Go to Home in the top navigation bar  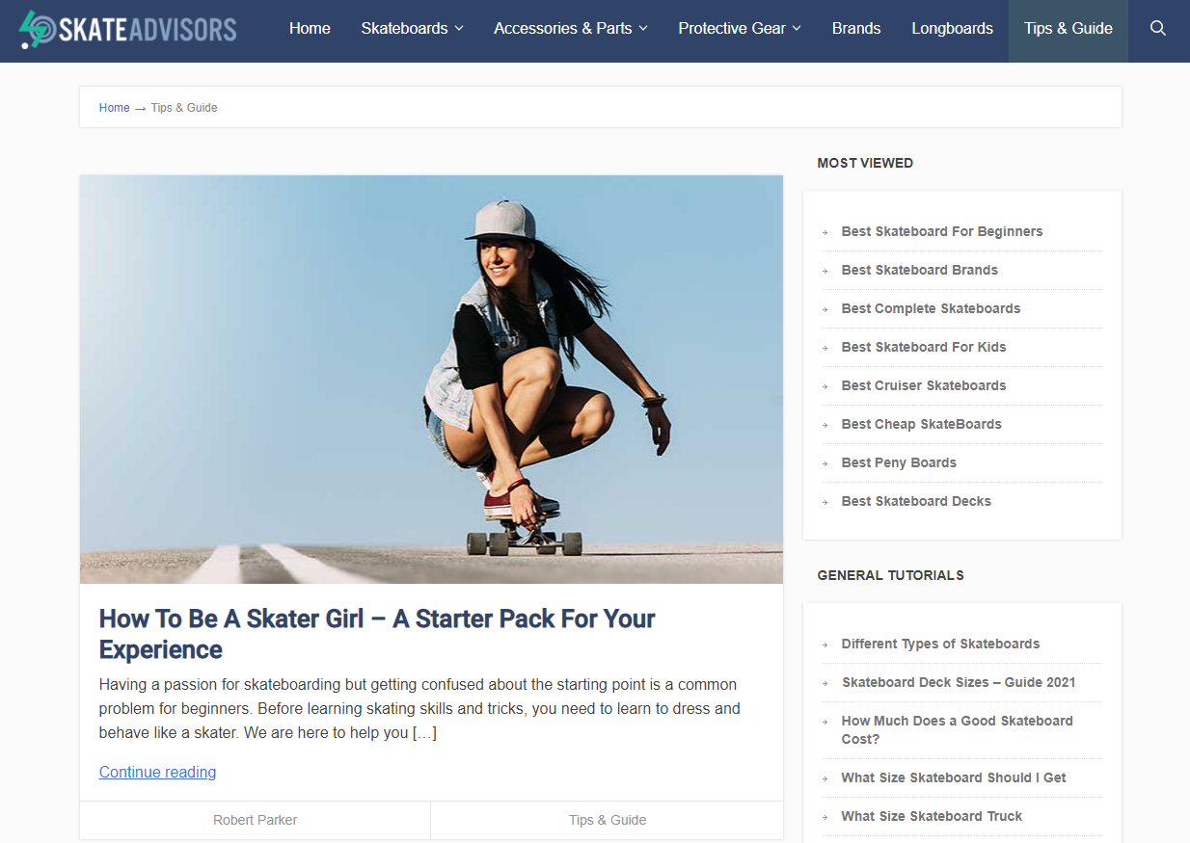coord(310,28)
